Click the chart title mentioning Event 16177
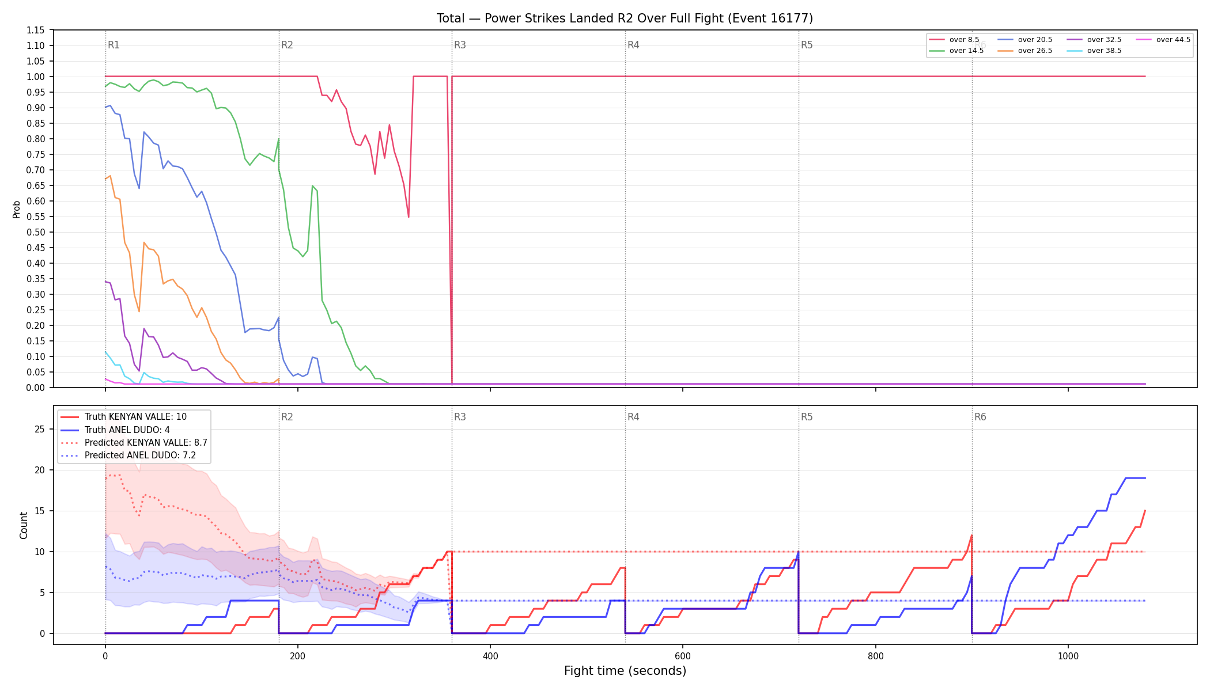Image resolution: width=1210 pixels, height=691 pixels. click(625, 18)
